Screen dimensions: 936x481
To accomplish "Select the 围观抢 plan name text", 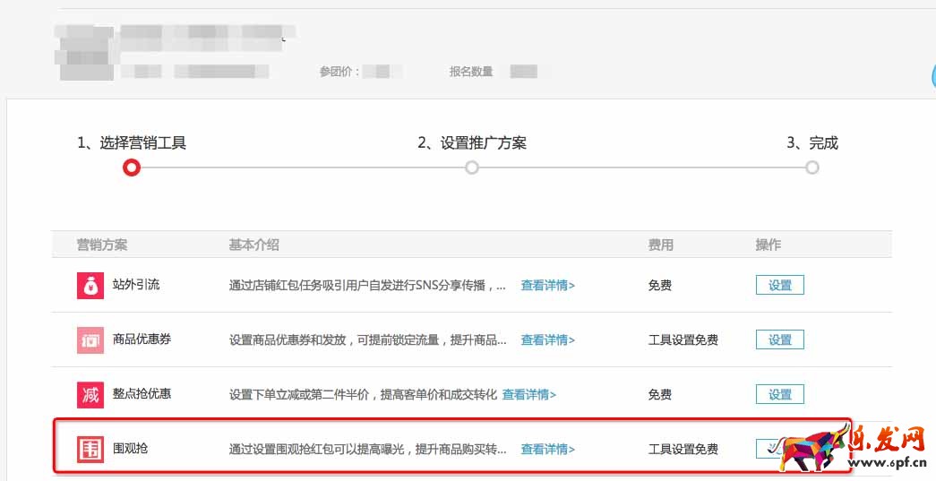I will point(131,449).
